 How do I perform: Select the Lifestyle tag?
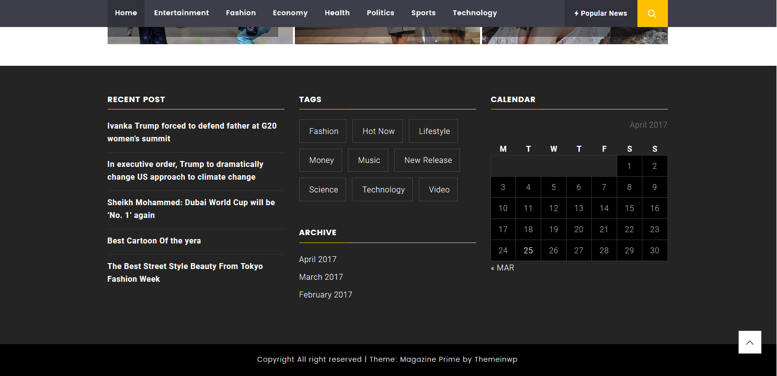coord(434,131)
